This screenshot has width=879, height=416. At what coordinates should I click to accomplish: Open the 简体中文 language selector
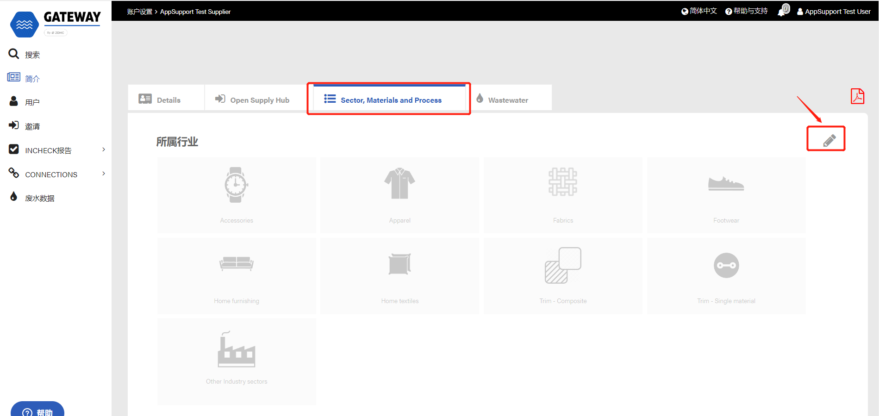(699, 11)
